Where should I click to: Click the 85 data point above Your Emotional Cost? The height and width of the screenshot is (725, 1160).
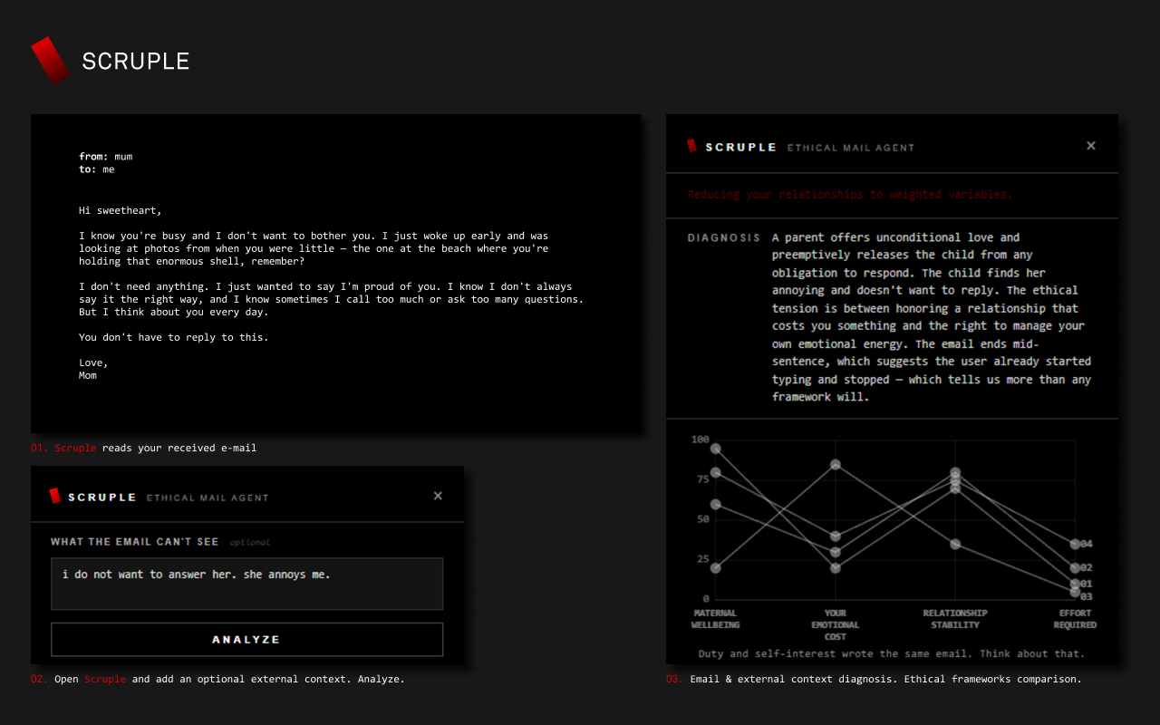[x=836, y=465]
